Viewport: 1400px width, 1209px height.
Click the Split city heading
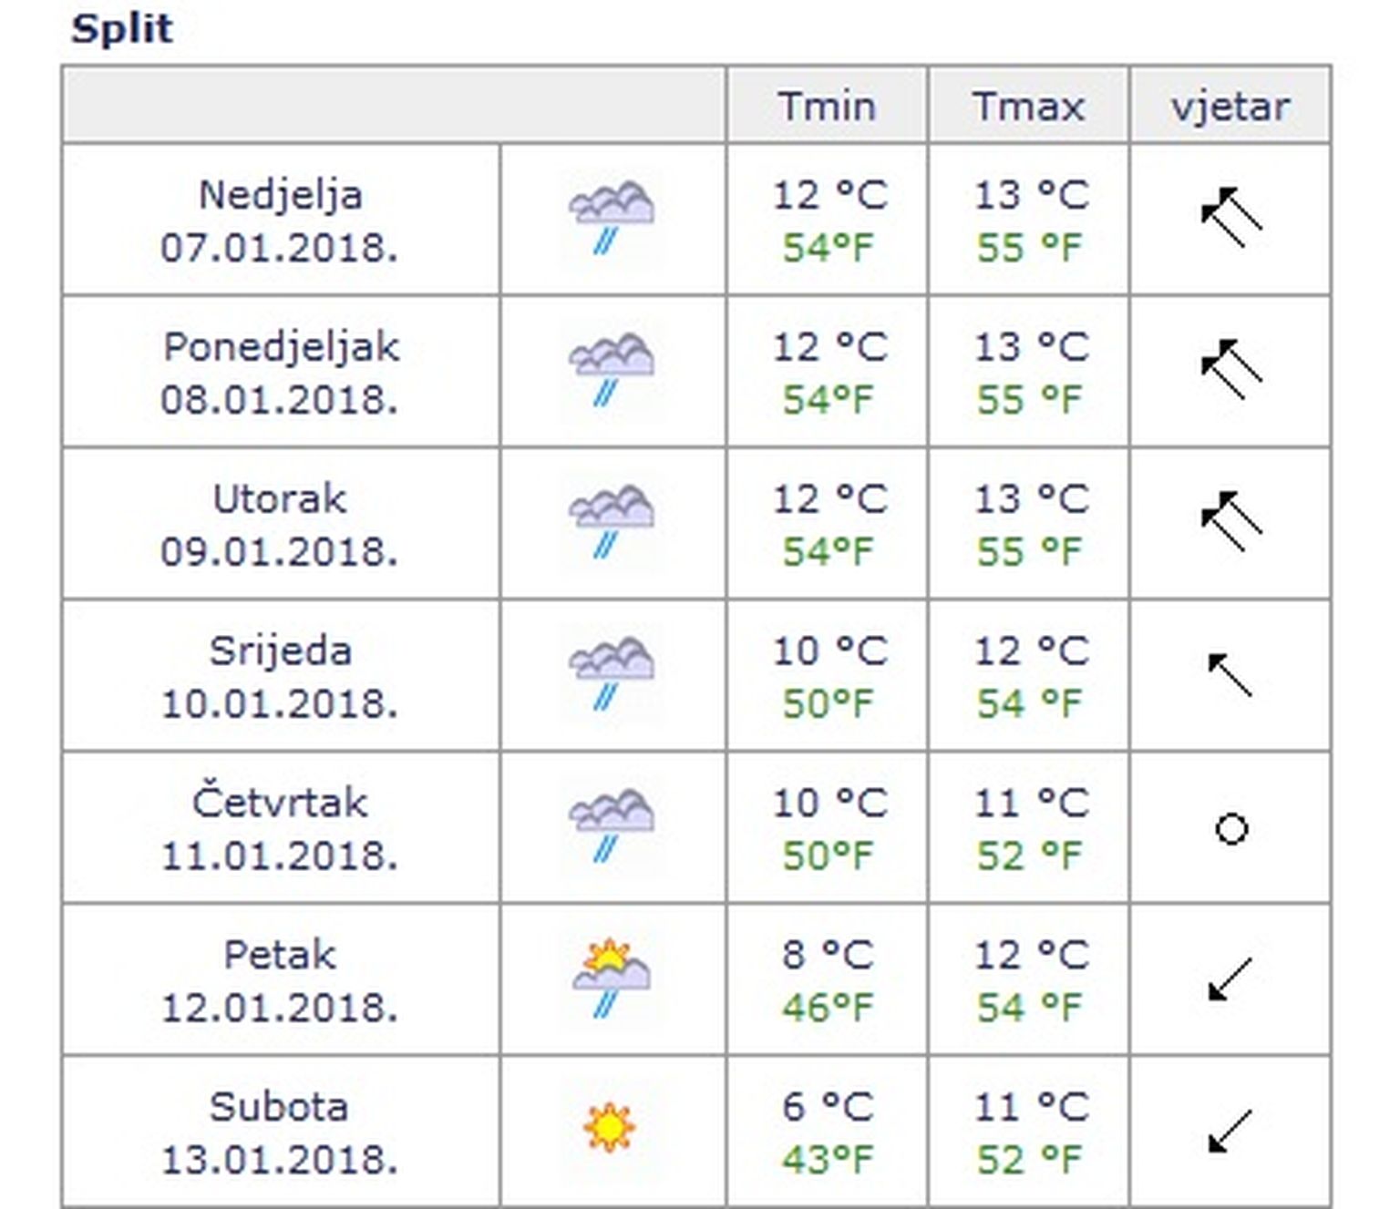(121, 28)
